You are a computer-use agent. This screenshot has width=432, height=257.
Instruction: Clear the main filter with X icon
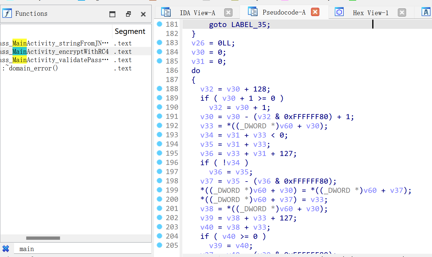(6, 249)
